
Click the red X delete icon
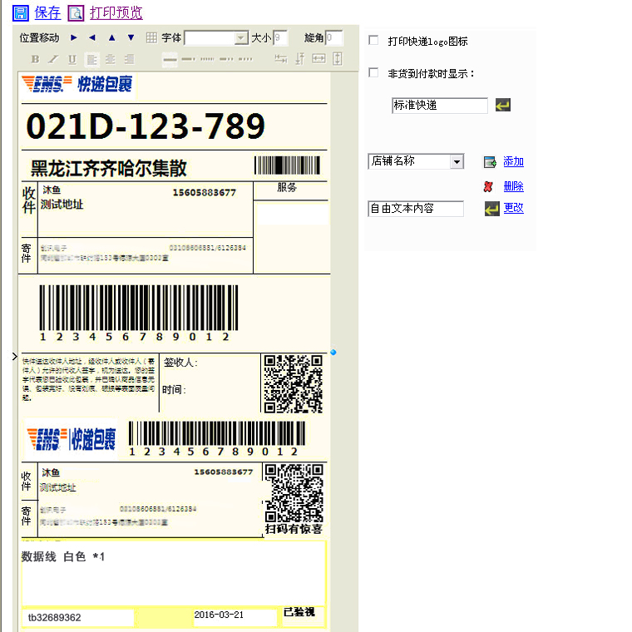[488, 187]
